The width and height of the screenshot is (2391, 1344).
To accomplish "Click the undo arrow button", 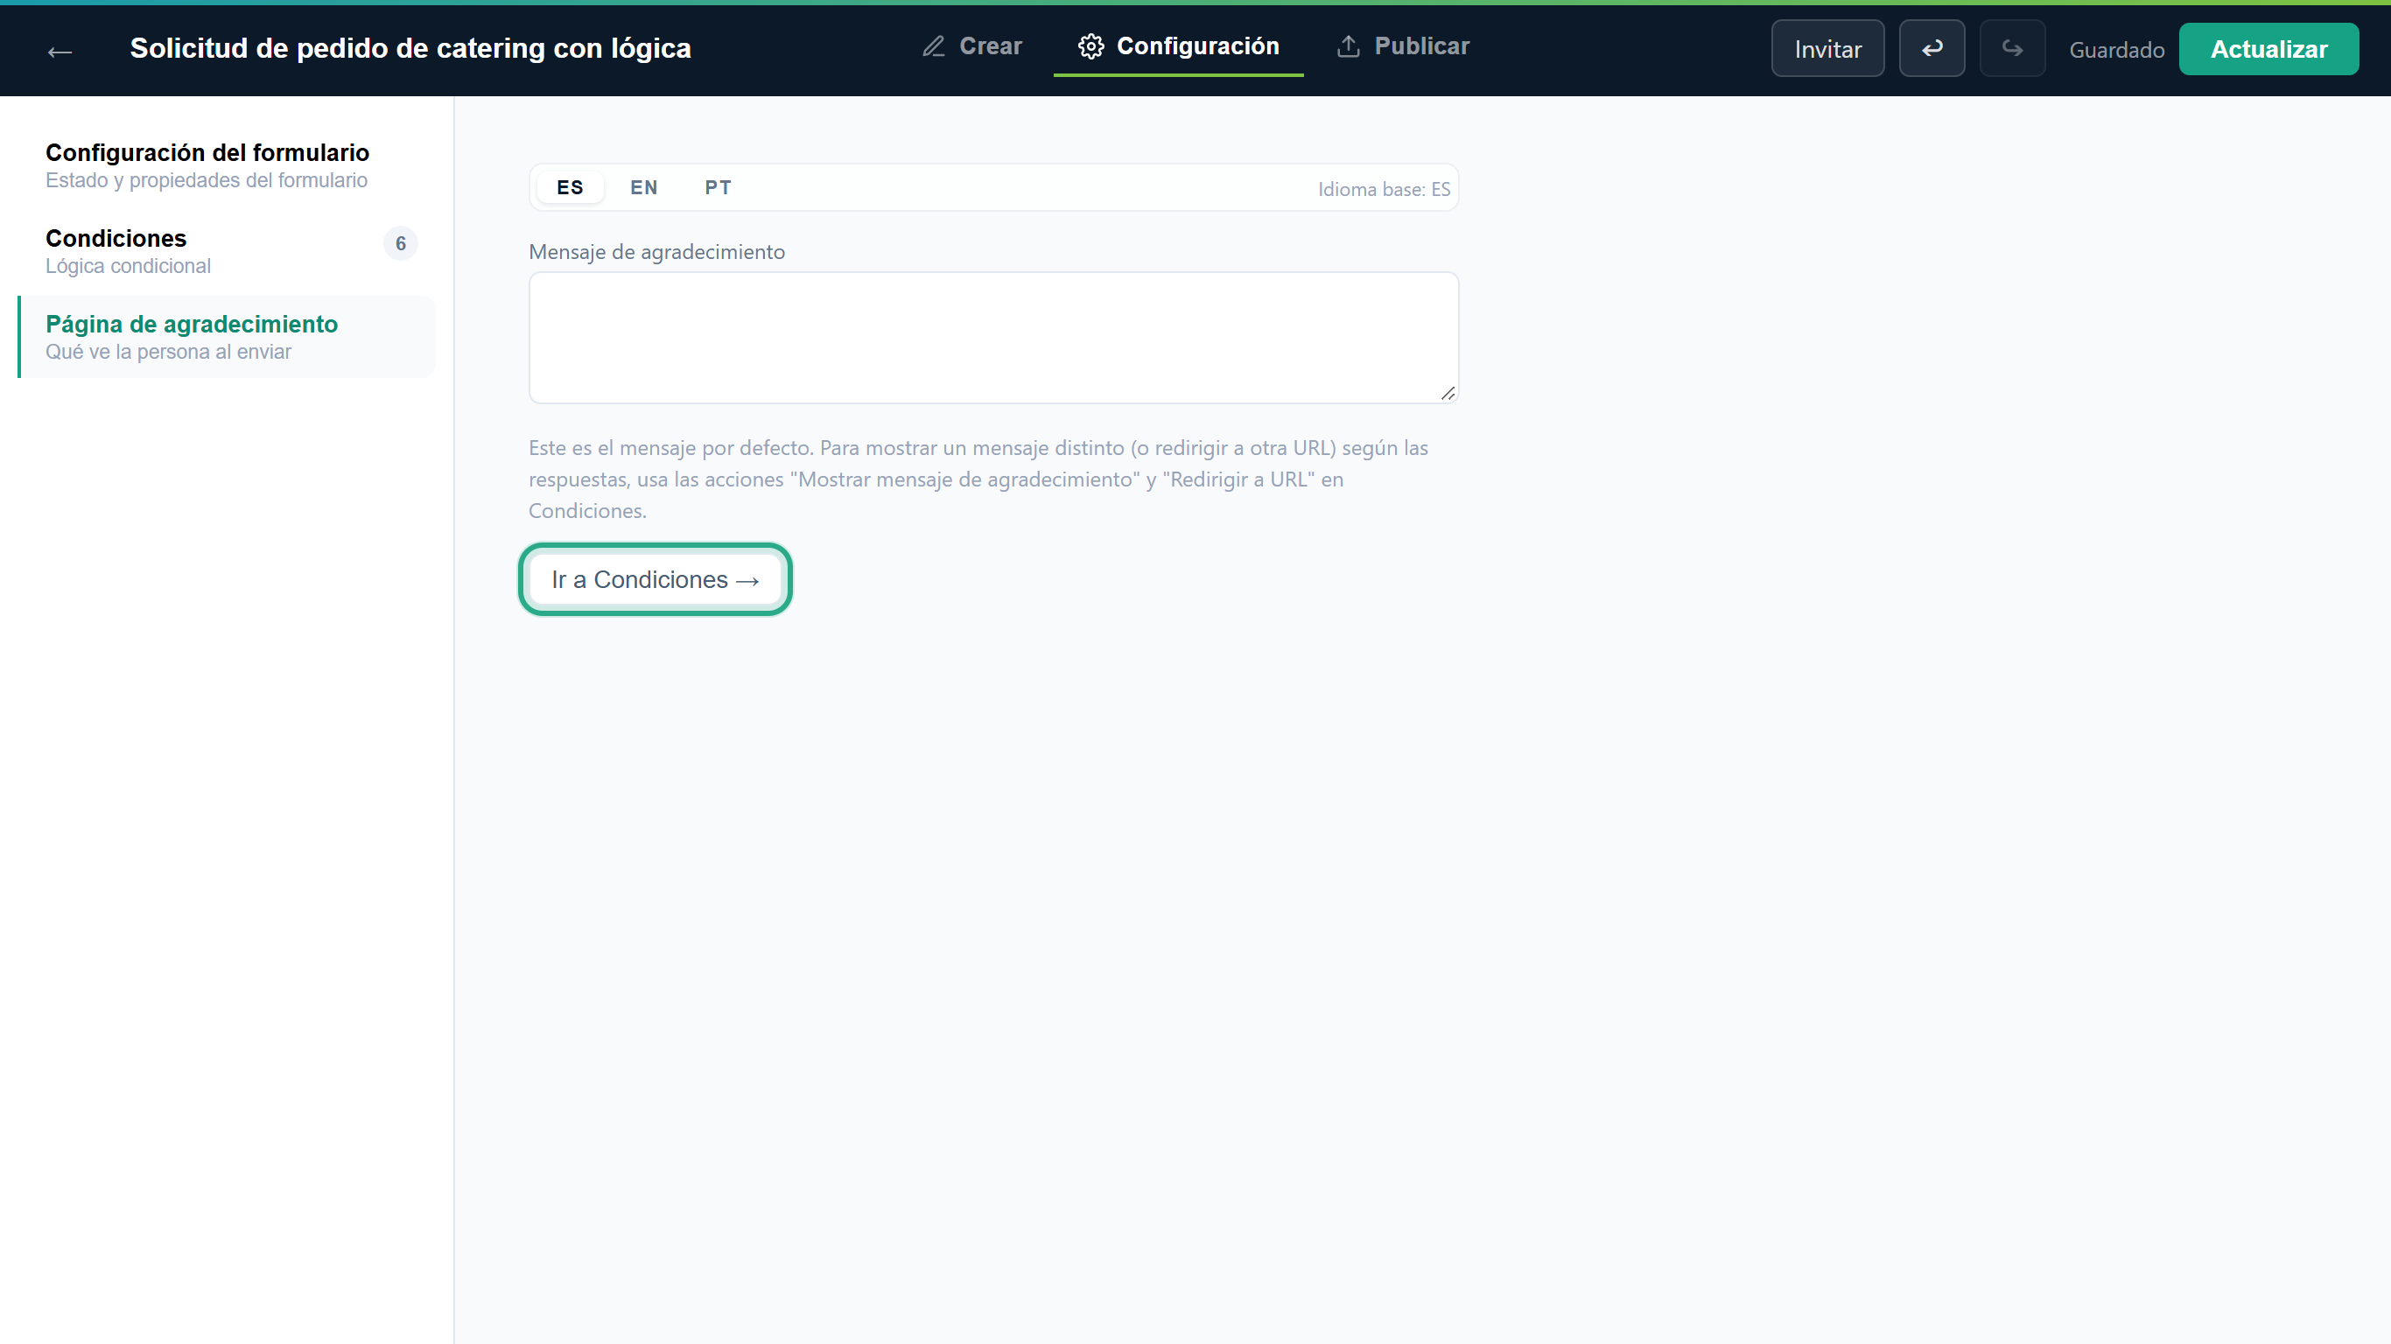I will (x=1932, y=48).
